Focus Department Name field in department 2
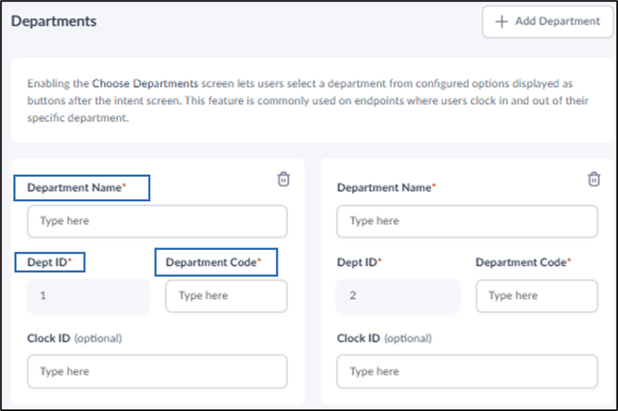Screen dimensions: 618x411 click(x=467, y=222)
